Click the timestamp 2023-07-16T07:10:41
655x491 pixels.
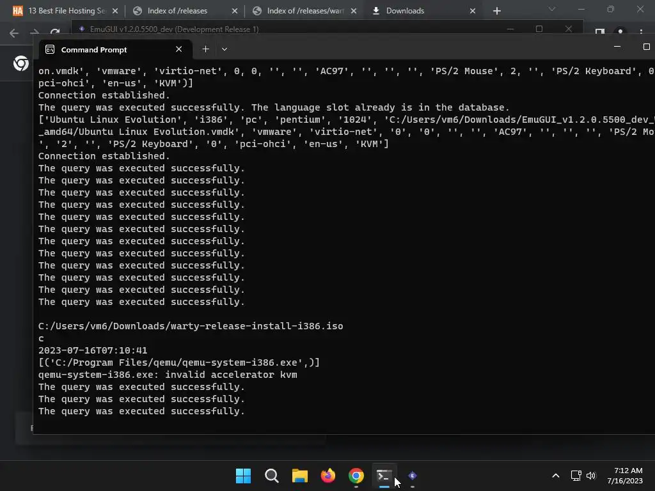[93, 350]
